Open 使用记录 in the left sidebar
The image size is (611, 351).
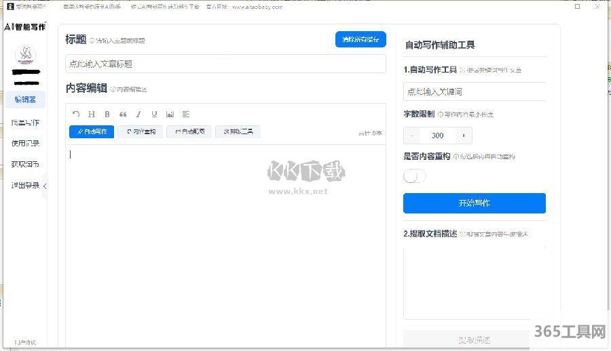(x=25, y=144)
